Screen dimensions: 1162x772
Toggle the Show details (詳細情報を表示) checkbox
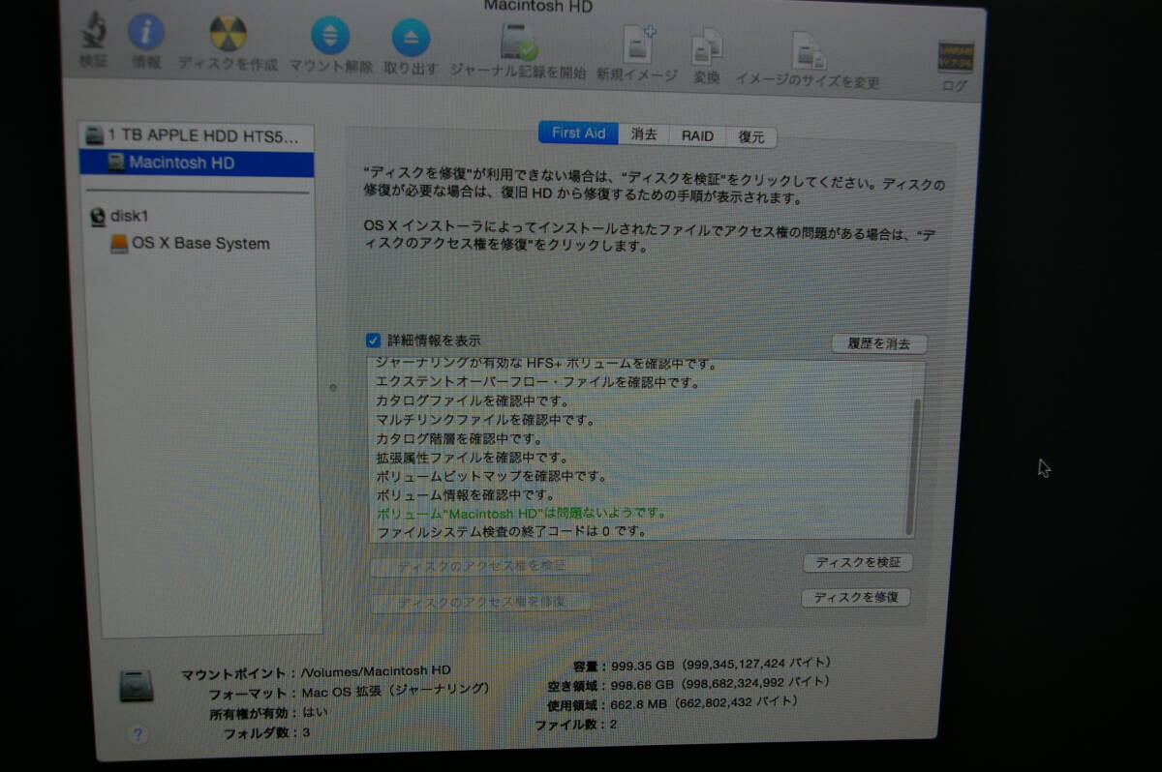[x=373, y=341]
